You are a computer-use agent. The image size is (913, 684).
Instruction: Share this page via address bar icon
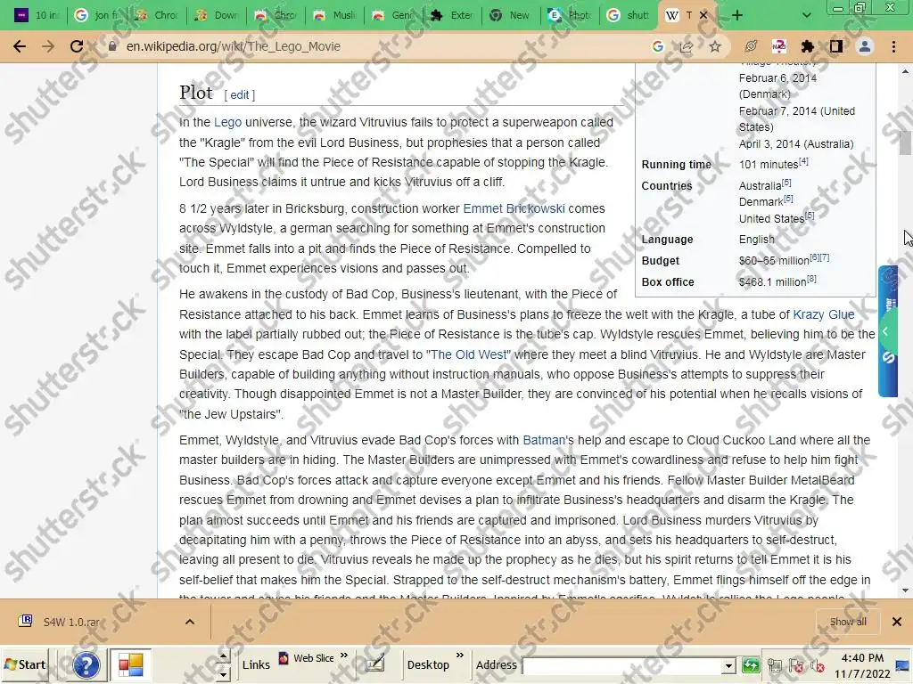(687, 46)
